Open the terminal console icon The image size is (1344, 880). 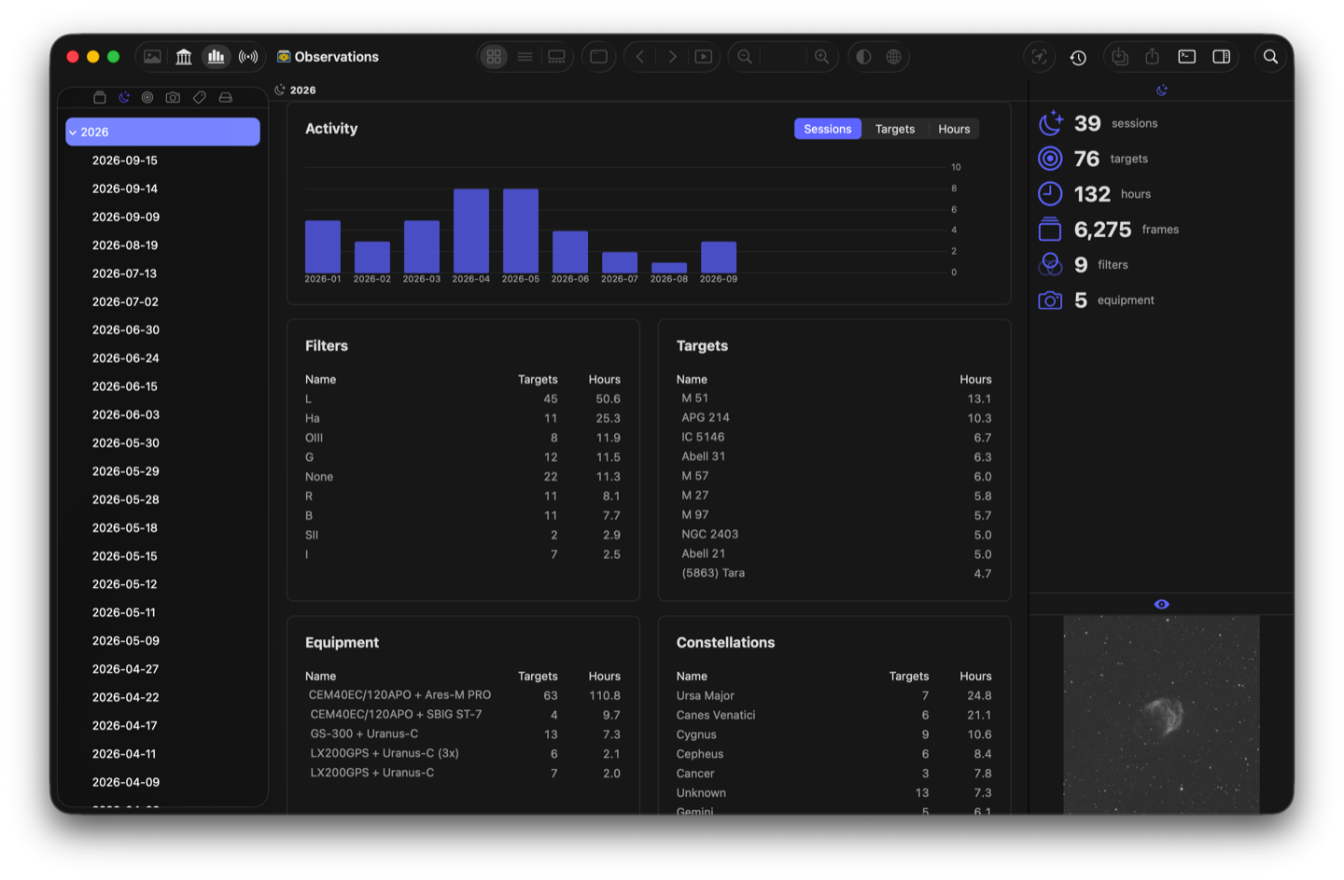click(x=1187, y=57)
